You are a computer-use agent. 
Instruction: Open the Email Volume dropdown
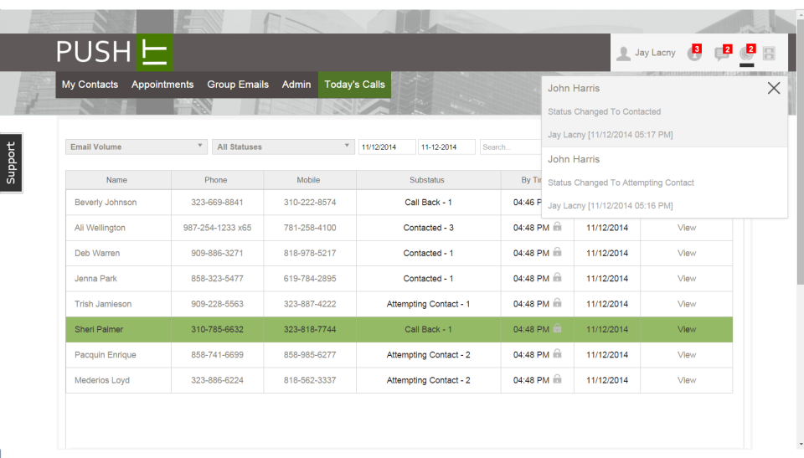(x=137, y=147)
